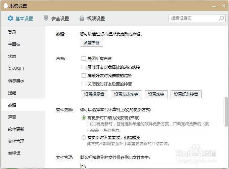Viewport: 229px width, 169px height.
Task: Click the vertical scrollbar thumb
Action: (226, 111)
